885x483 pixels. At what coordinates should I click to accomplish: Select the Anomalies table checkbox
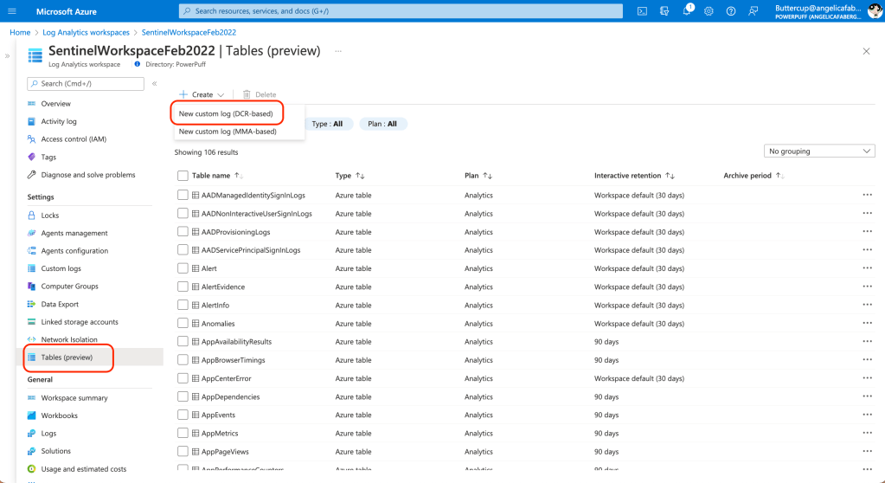tap(183, 323)
